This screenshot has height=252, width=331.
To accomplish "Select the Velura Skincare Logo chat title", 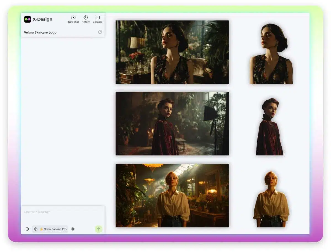I will point(40,32).
